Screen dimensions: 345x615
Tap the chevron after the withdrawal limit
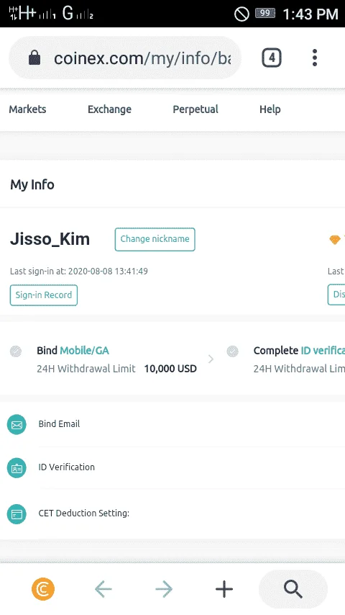tap(211, 359)
